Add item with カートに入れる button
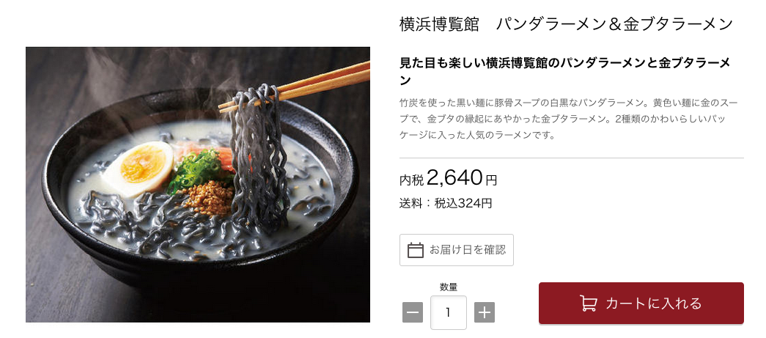The height and width of the screenshot is (338, 766). pos(641,304)
